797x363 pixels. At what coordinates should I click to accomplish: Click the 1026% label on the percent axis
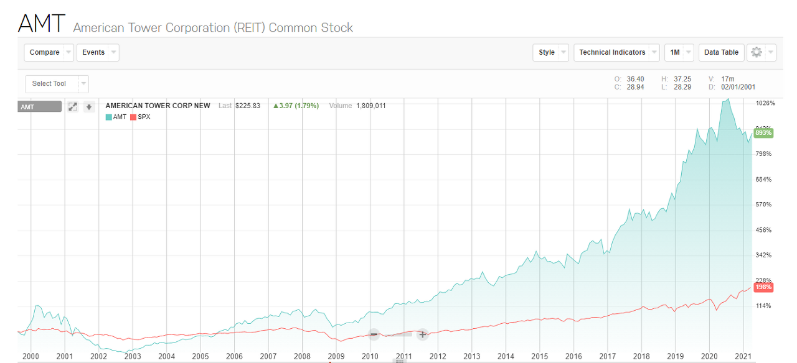coord(765,103)
